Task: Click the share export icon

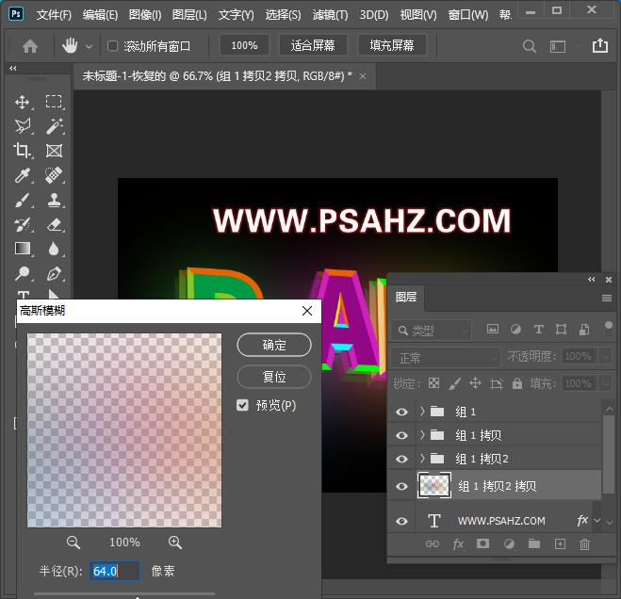Action: [600, 45]
